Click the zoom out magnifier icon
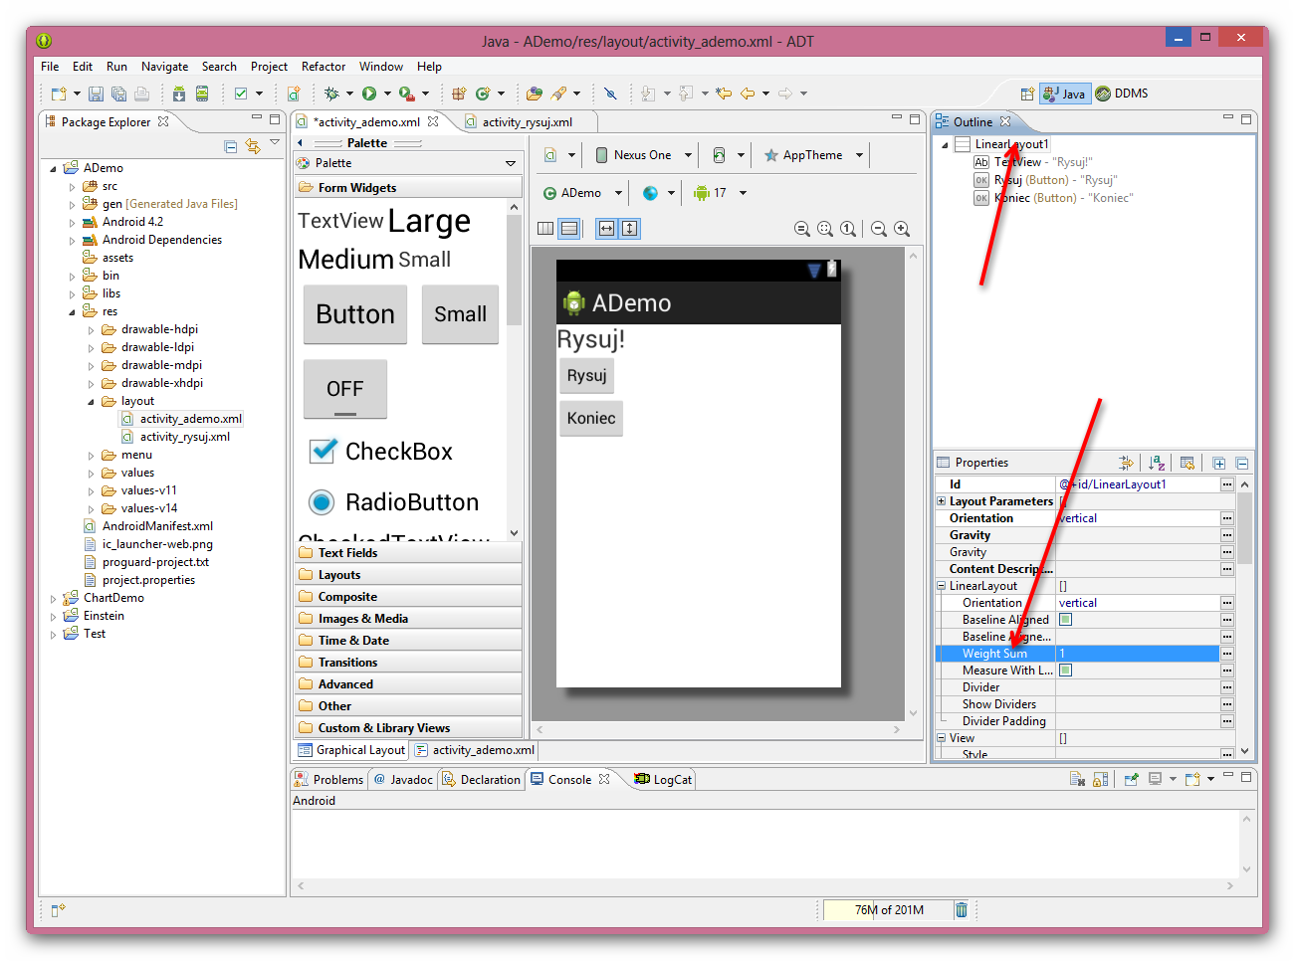The image size is (1296, 961). click(x=879, y=229)
